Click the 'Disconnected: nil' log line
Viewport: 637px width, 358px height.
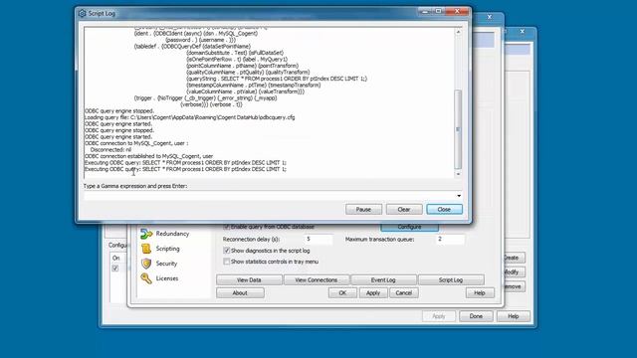point(110,150)
